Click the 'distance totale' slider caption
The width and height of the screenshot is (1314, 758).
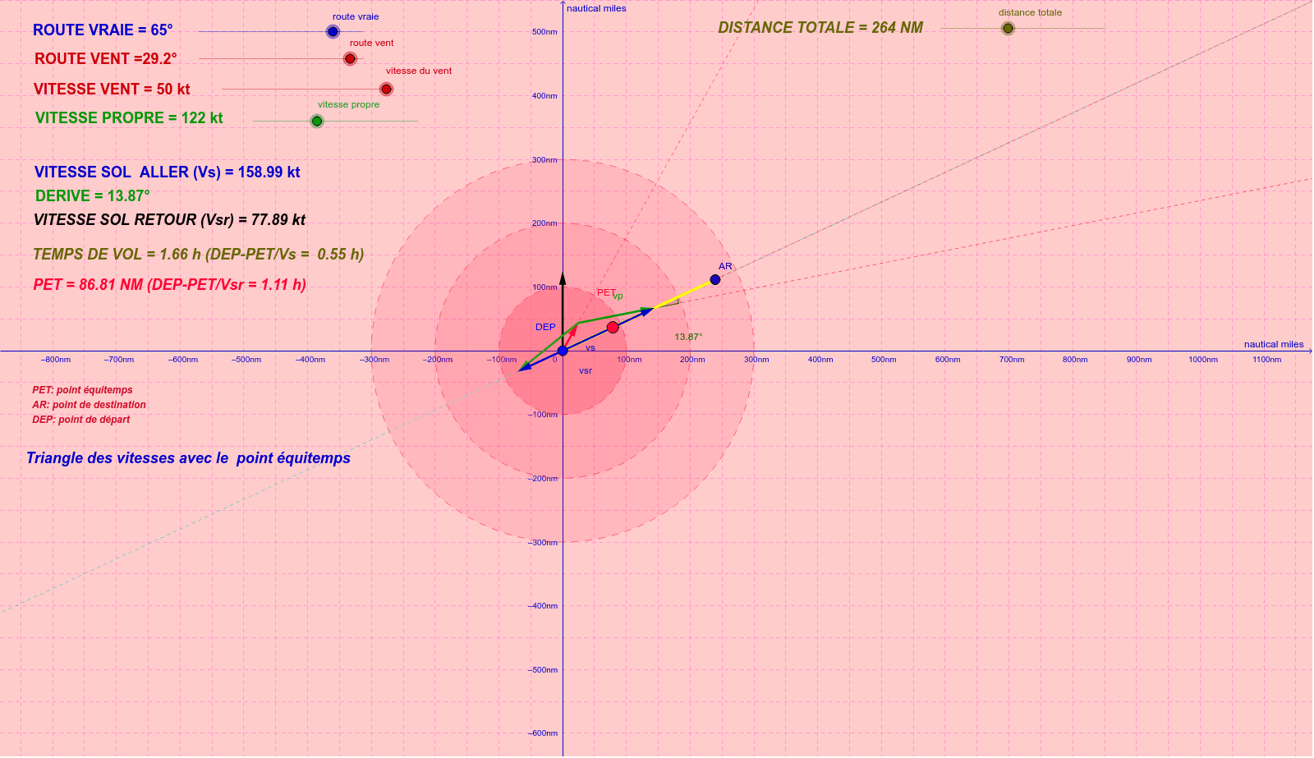1030,12
